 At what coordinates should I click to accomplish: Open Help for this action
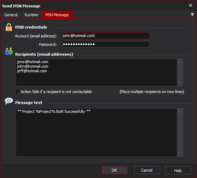(178, 171)
